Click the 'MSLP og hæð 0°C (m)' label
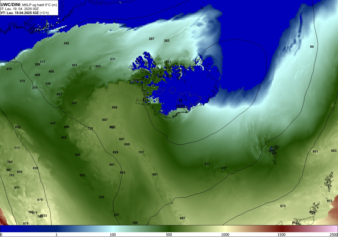 tap(39, 4)
